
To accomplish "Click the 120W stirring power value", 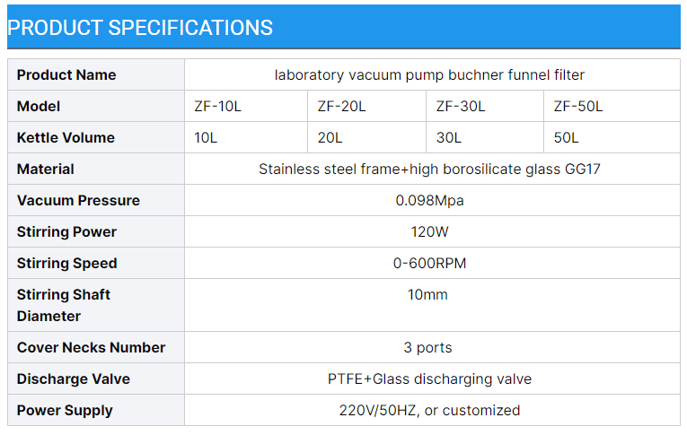I will tap(429, 232).
